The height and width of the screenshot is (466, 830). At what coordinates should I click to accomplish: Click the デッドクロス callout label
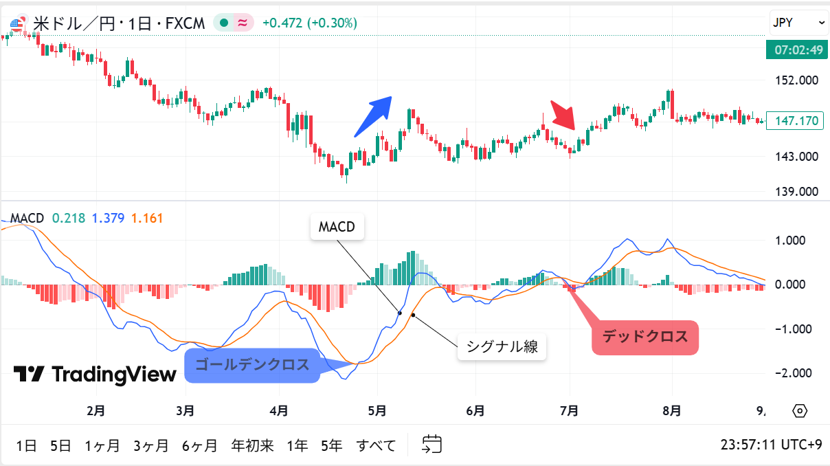644,337
